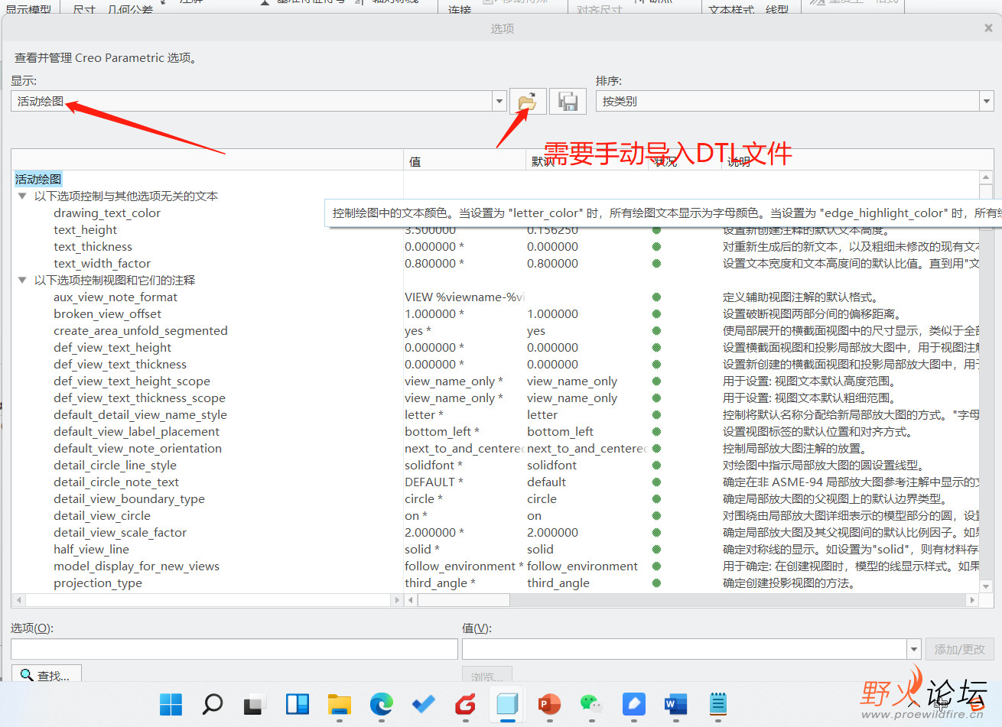Select detail_view_scale_factor option
This screenshot has width=1002, height=727.
(x=120, y=533)
